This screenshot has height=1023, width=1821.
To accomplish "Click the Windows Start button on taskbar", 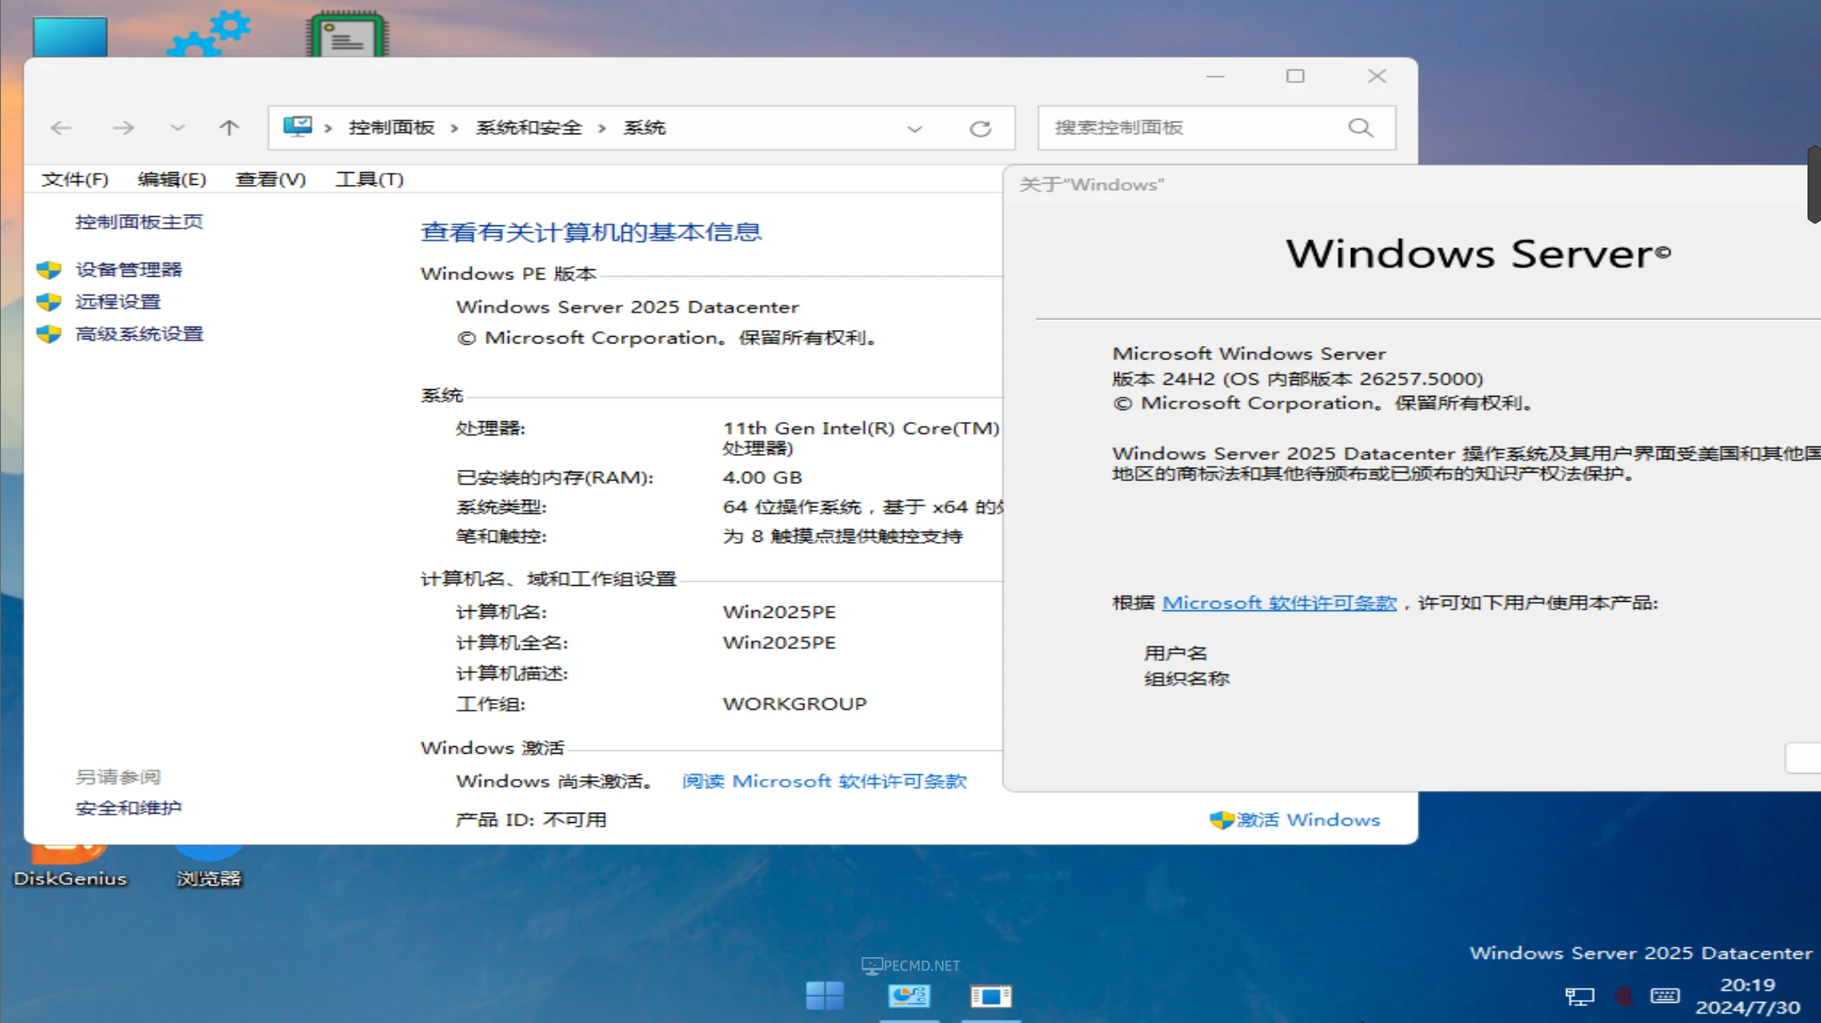I will click(825, 996).
